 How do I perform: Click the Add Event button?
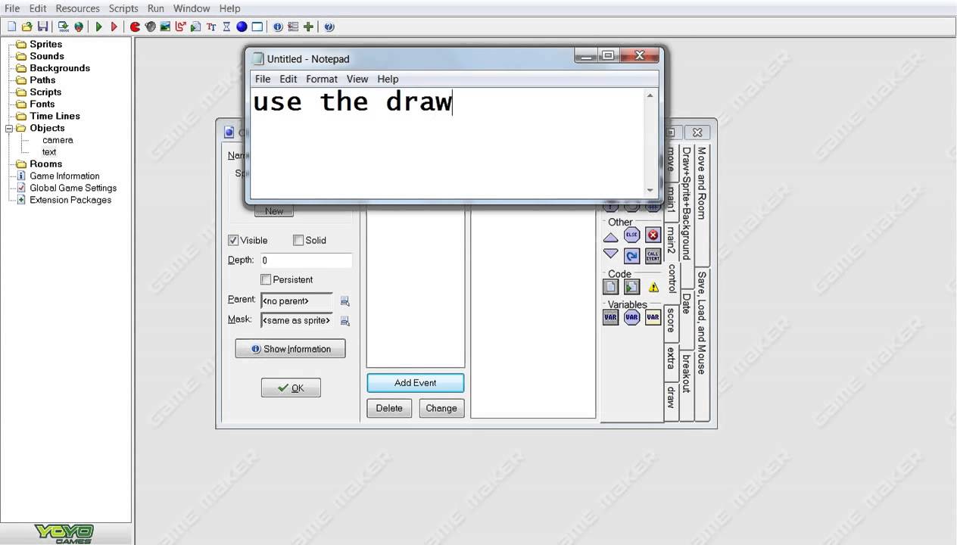(415, 383)
